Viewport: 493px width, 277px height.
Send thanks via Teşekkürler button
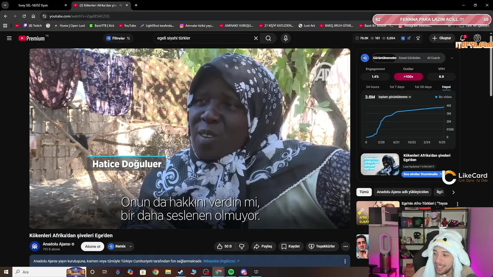322,246
